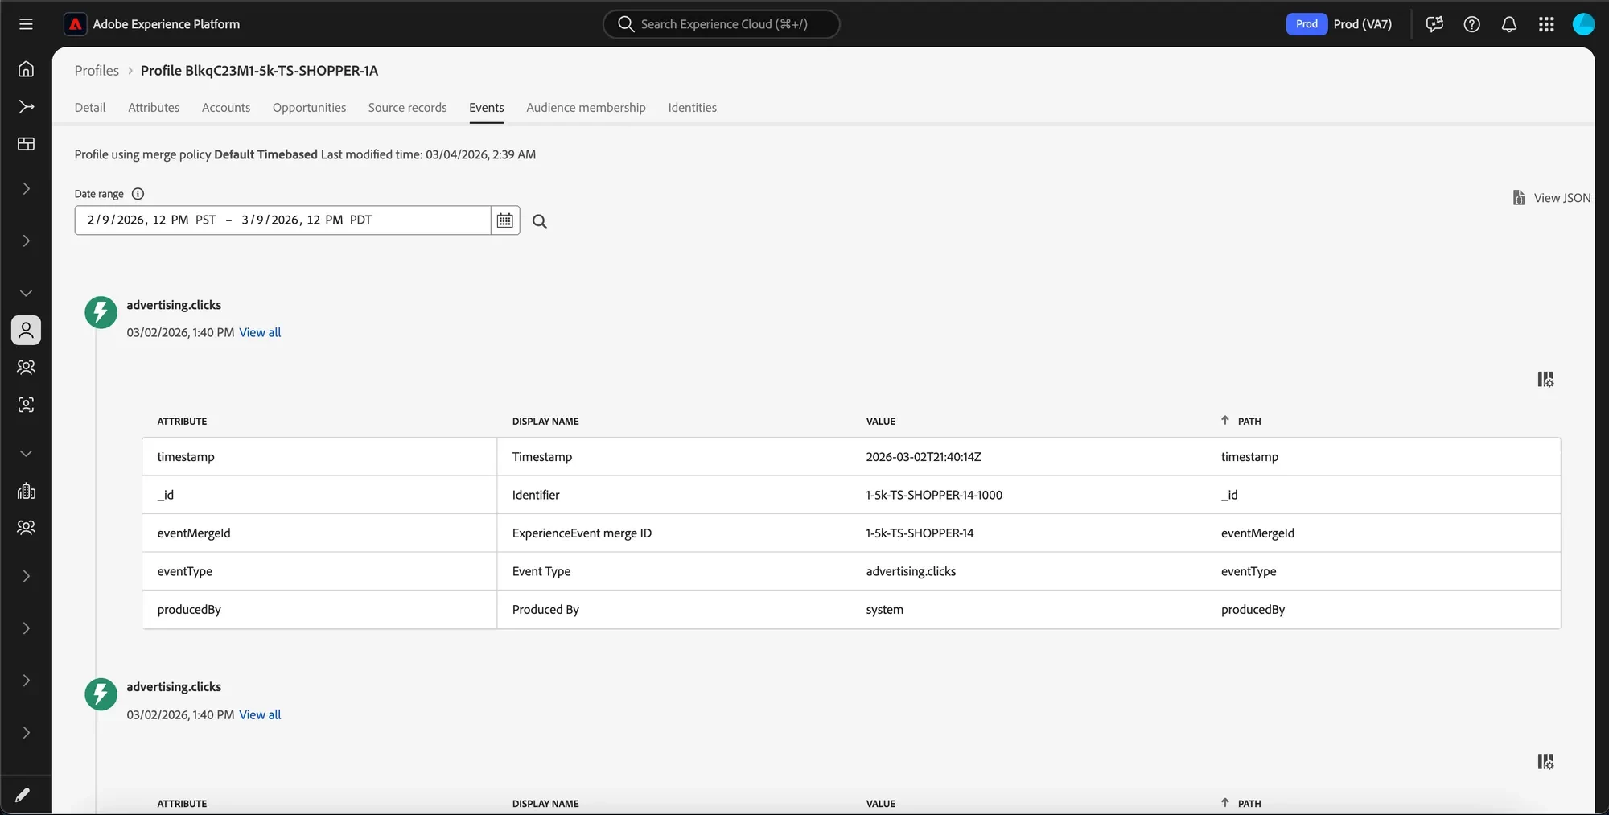This screenshot has width=1609, height=815.
Task: Open the notifications bell
Action: pyautogui.click(x=1509, y=24)
